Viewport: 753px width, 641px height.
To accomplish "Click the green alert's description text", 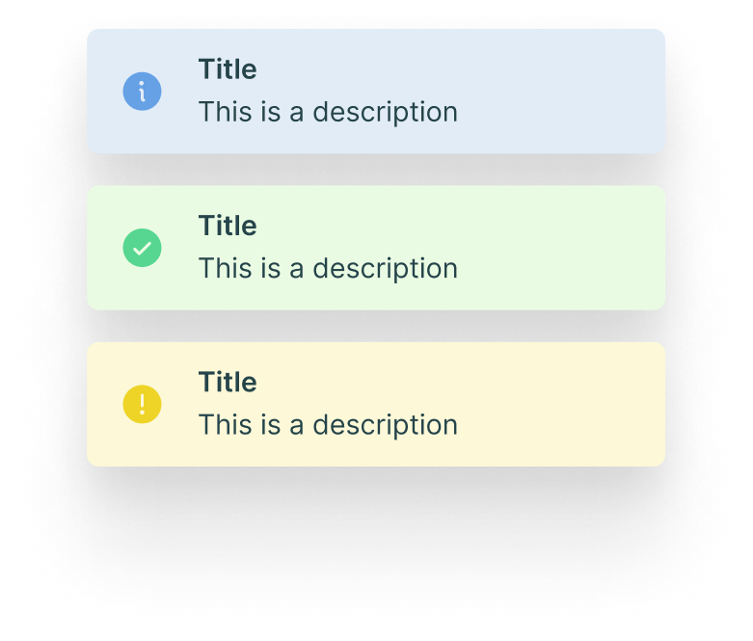I will (328, 268).
